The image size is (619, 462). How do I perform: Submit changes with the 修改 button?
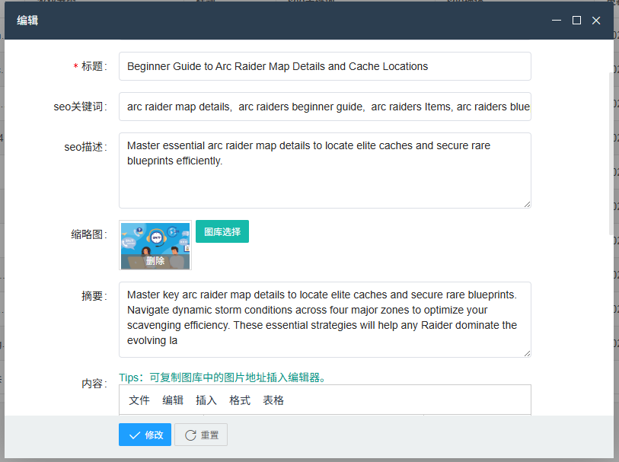145,435
